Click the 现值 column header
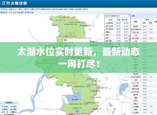Screen dimensions: 157x115 pyautogui.click(x=118, y=20)
